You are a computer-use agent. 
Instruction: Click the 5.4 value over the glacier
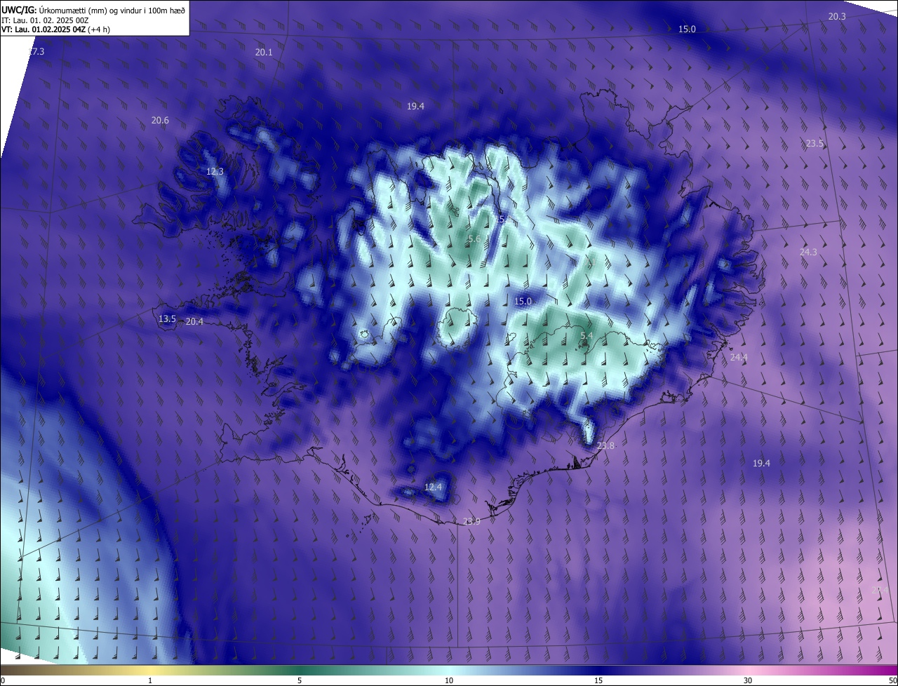pyautogui.click(x=587, y=336)
